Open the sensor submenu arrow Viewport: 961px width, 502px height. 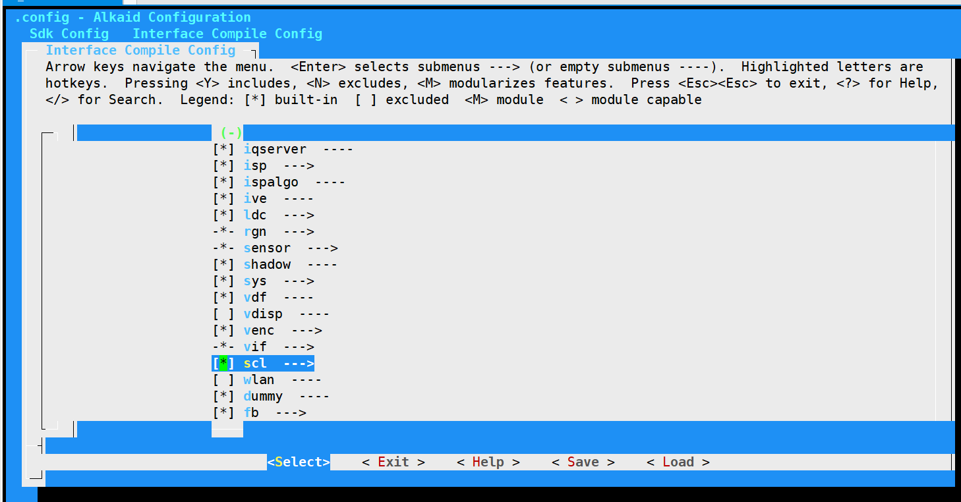pyautogui.click(x=322, y=248)
